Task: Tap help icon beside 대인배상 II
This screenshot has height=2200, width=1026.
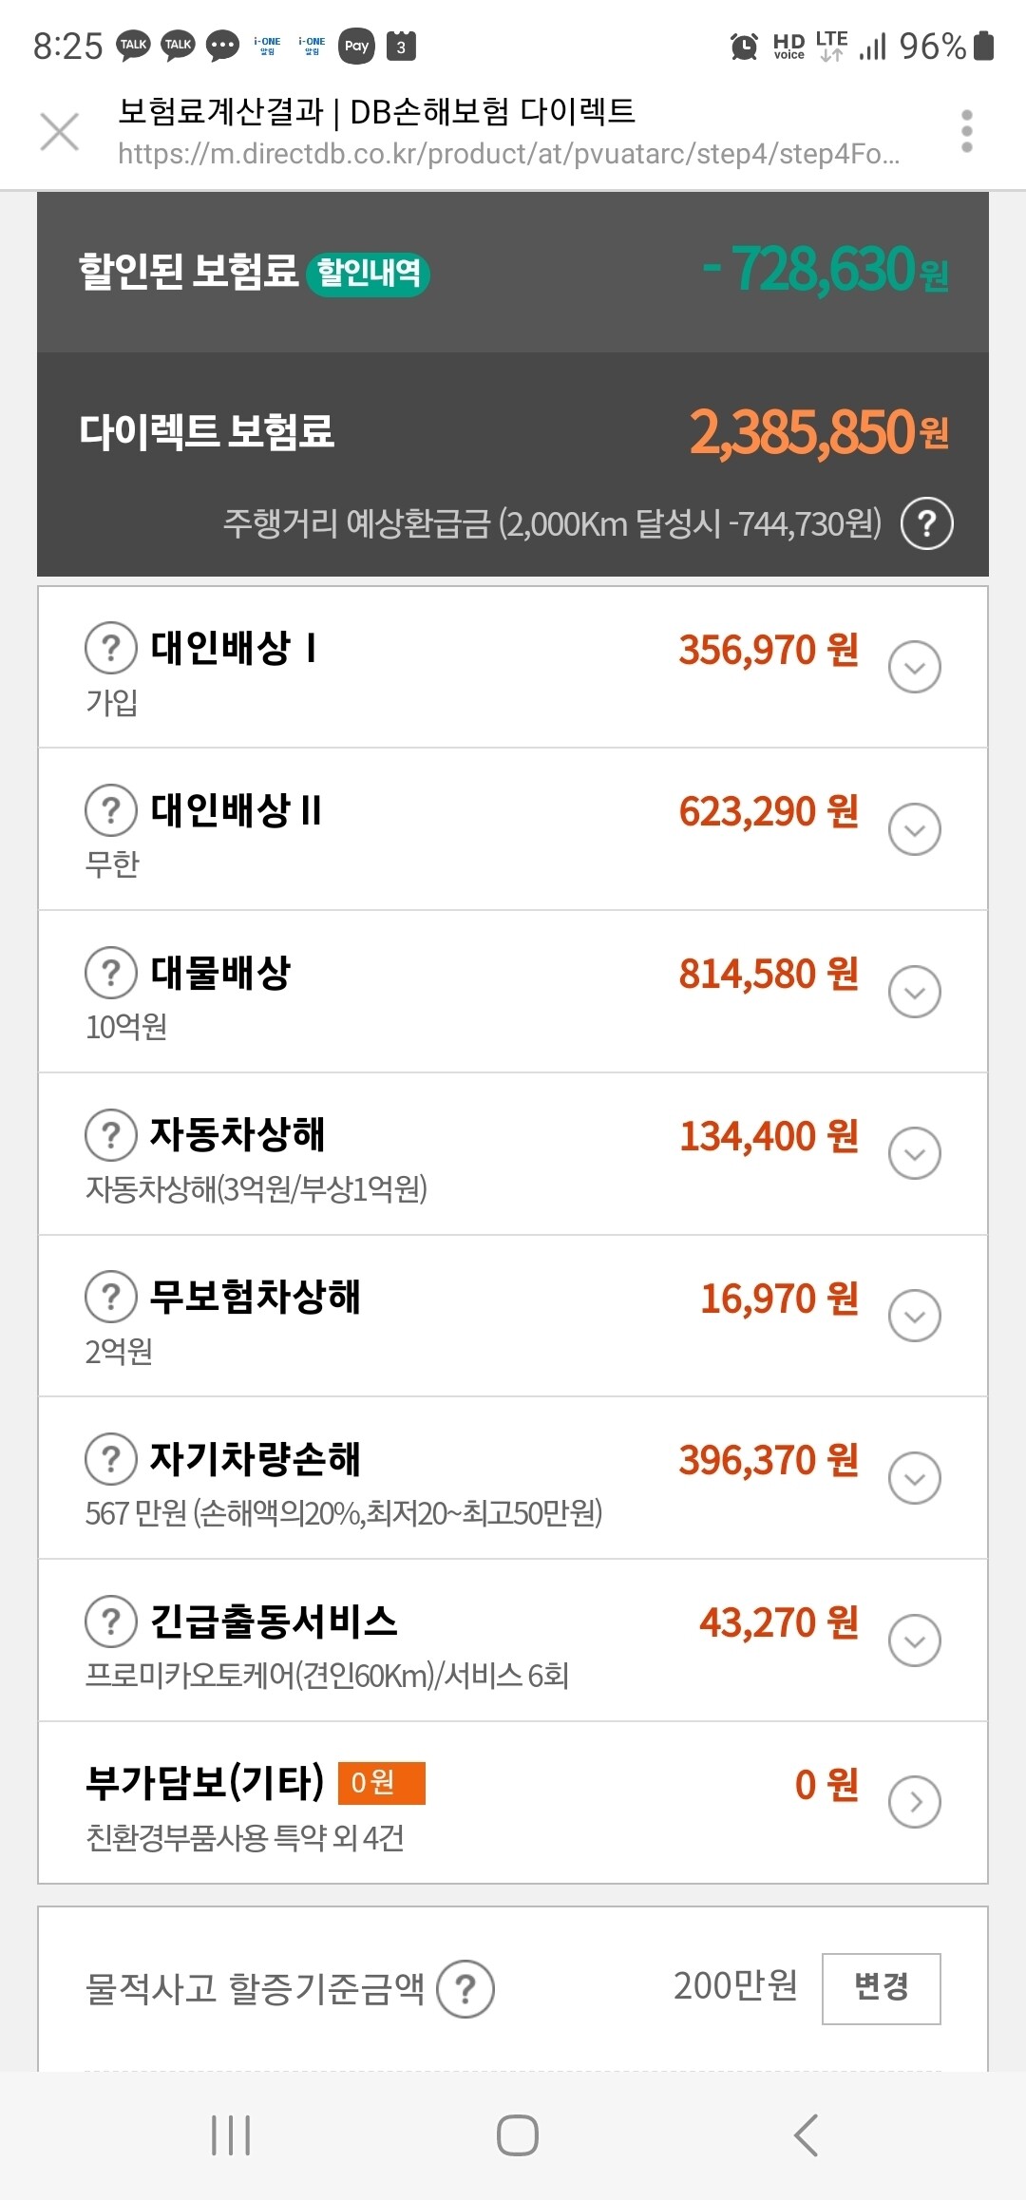Action: coord(111,810)
